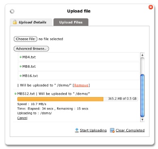Click the upload arrow icon beside Start Uploading
158x149 pixels.
coord(77,130)
